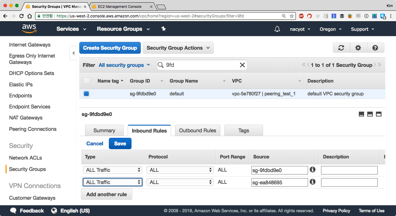396x216 pixels.
Task: Open the All security groups filter dropdown
Action: 124,65
